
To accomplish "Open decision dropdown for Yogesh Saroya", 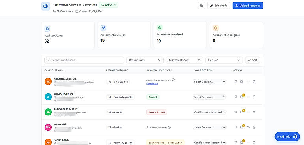I will [x=209, y=97].
